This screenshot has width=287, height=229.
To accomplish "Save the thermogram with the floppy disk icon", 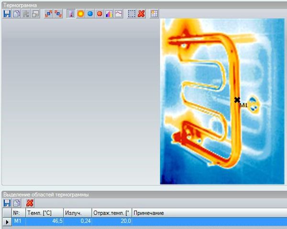I will point(7,14).
